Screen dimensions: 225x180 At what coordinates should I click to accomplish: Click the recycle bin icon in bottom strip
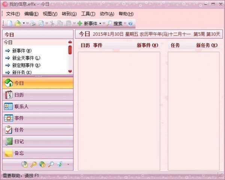(59, 164)
